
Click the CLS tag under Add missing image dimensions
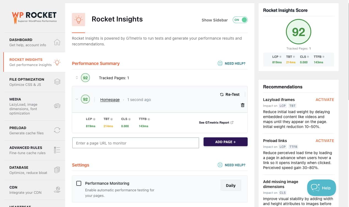[283, 193]
